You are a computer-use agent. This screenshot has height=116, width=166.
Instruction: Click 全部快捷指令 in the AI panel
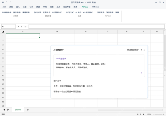[x=133, y=50]
